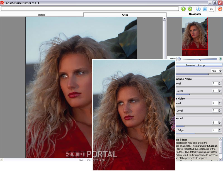Image resolution: width=223 pixels, height=171 pixels.
Task: Click the Advanced stepper showing 3
Action: coord(220,123)
